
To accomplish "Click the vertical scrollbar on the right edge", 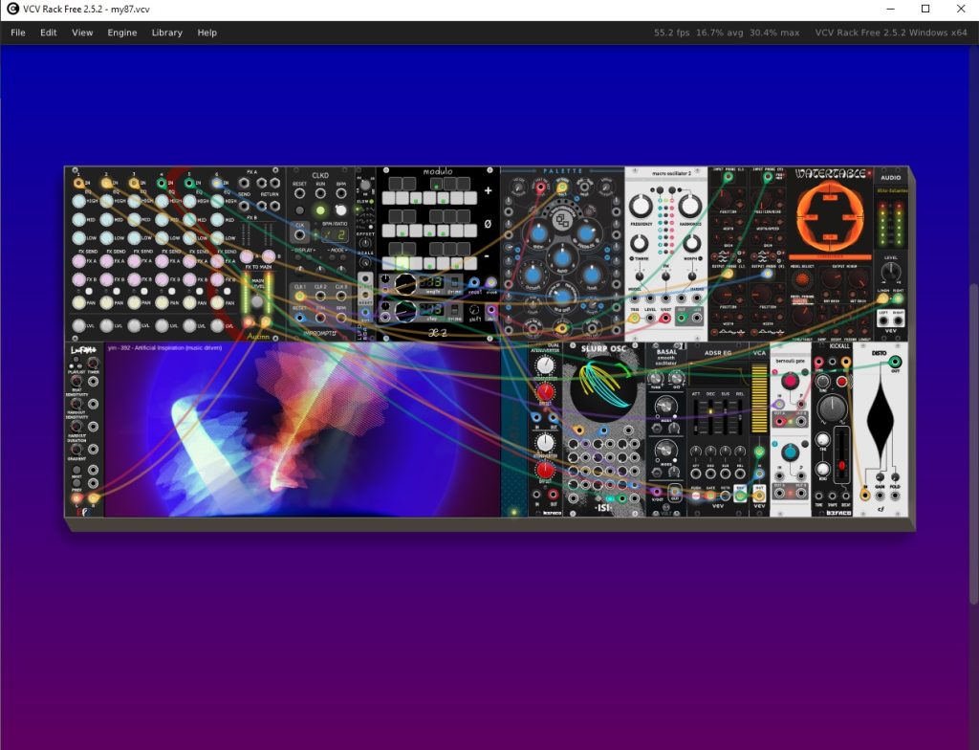I will click(972, 442).
